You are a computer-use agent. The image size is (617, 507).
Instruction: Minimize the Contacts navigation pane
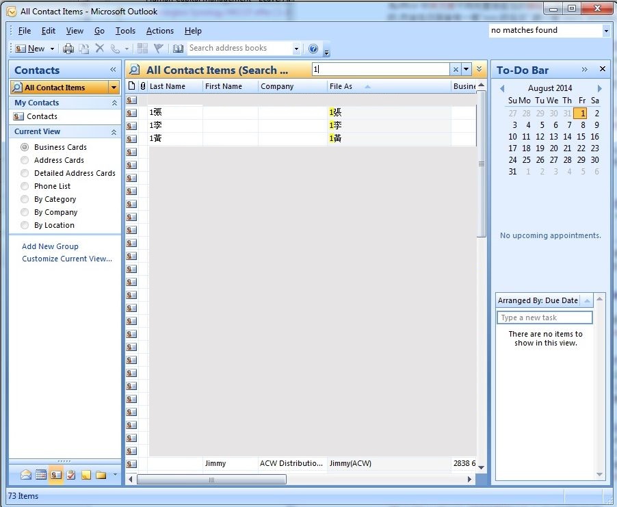tap(114, 70)
